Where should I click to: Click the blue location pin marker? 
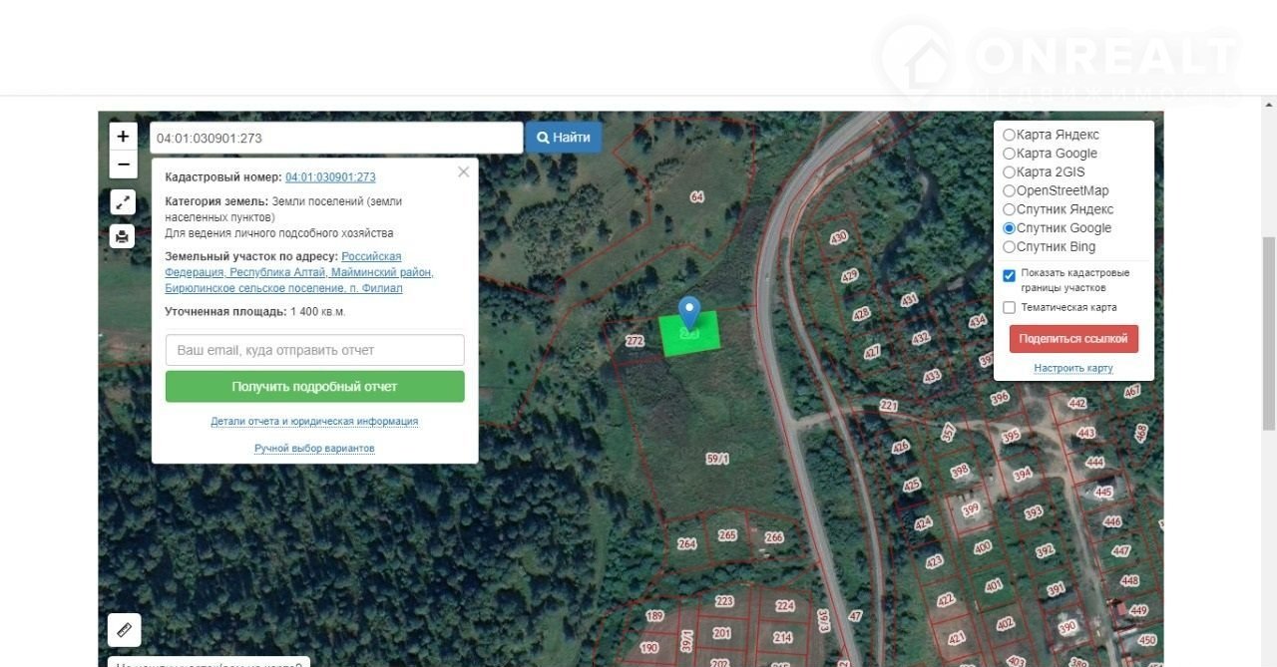click(688, 313)
